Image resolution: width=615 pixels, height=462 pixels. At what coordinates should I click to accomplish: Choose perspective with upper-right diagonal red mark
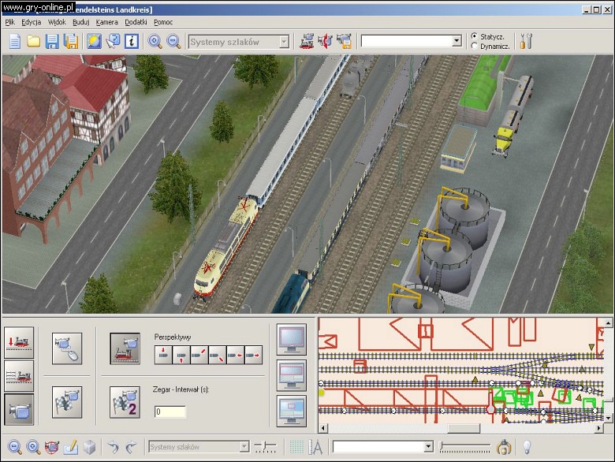[199, 355]
